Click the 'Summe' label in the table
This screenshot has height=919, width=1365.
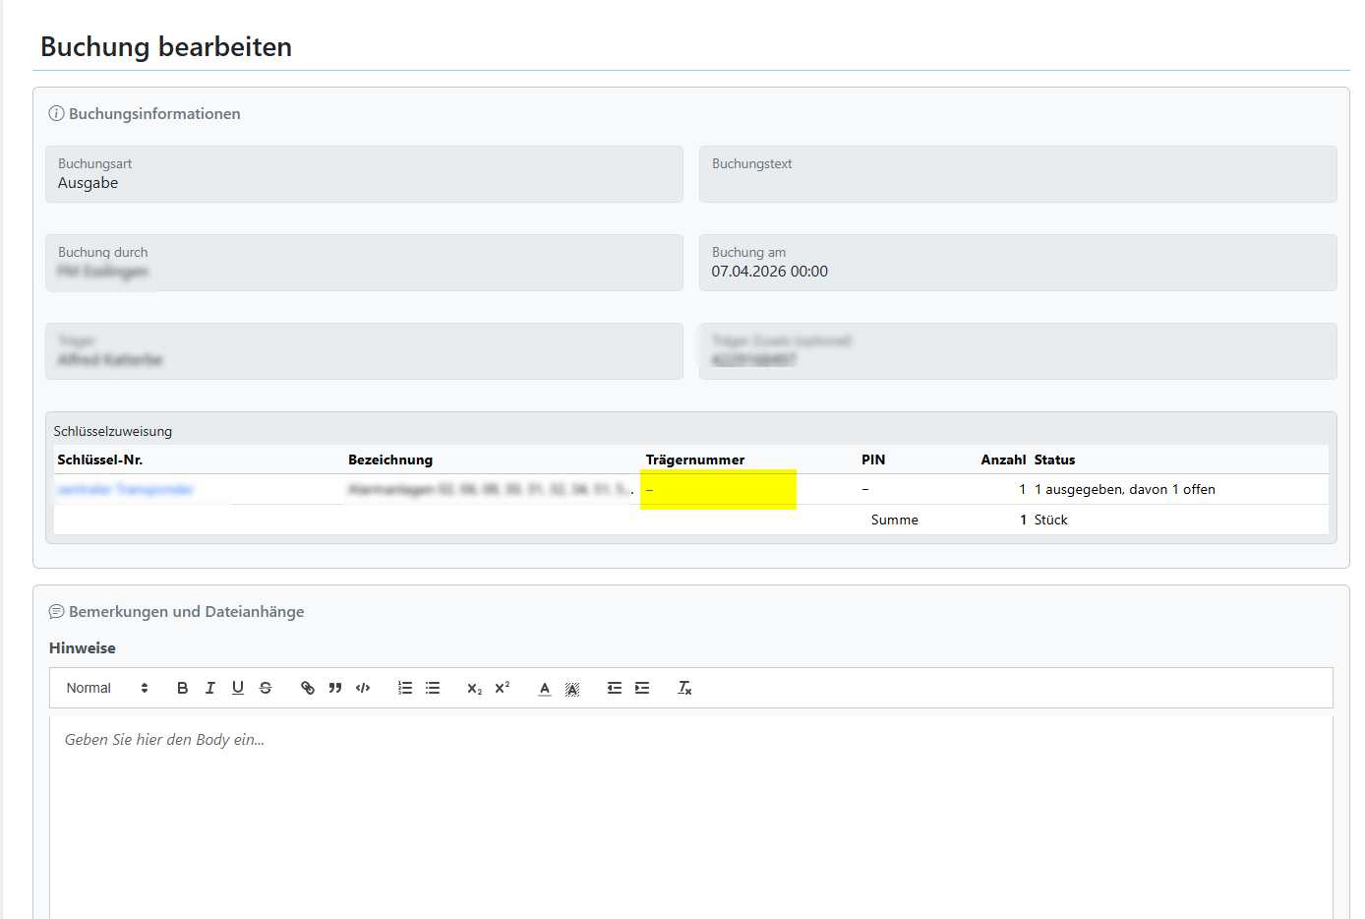coord(895,520)
